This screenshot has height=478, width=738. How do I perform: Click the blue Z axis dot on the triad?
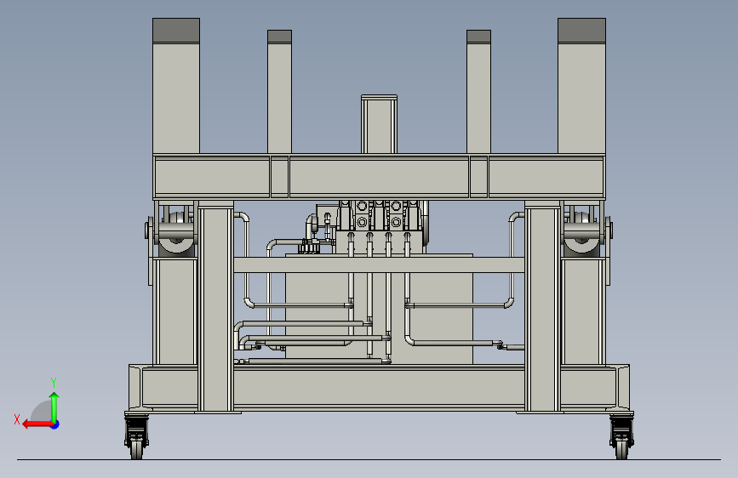click(x=55, y=424)
